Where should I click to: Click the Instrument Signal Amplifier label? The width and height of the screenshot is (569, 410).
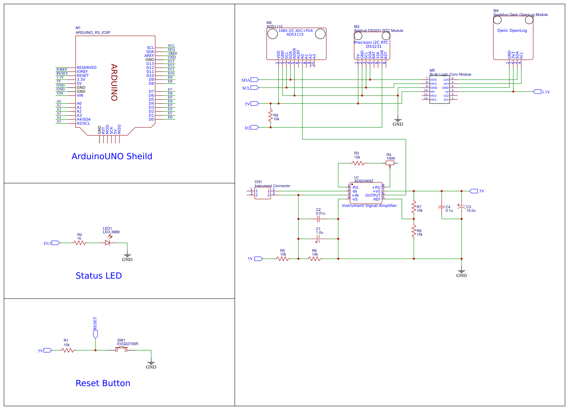[370, 205]
